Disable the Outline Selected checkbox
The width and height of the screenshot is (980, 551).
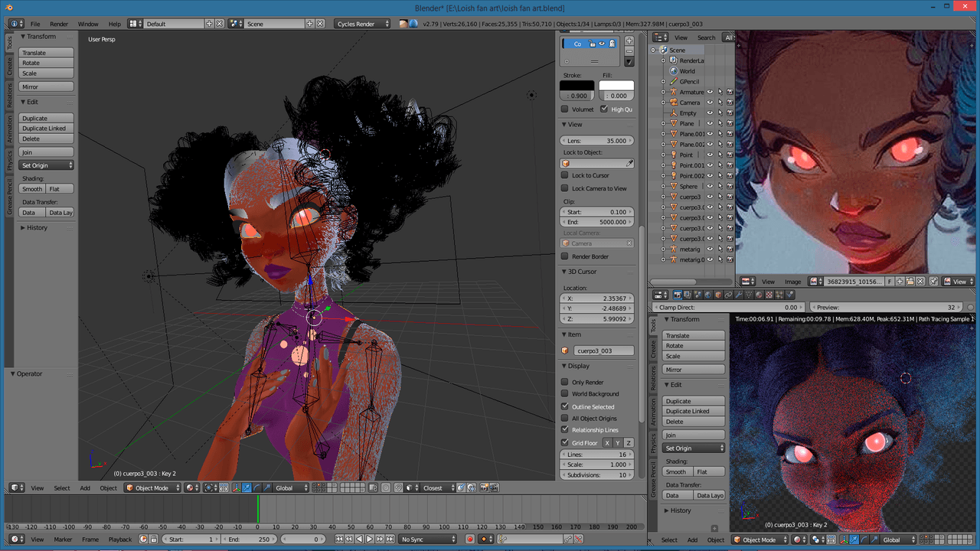[x=565, y=406]
